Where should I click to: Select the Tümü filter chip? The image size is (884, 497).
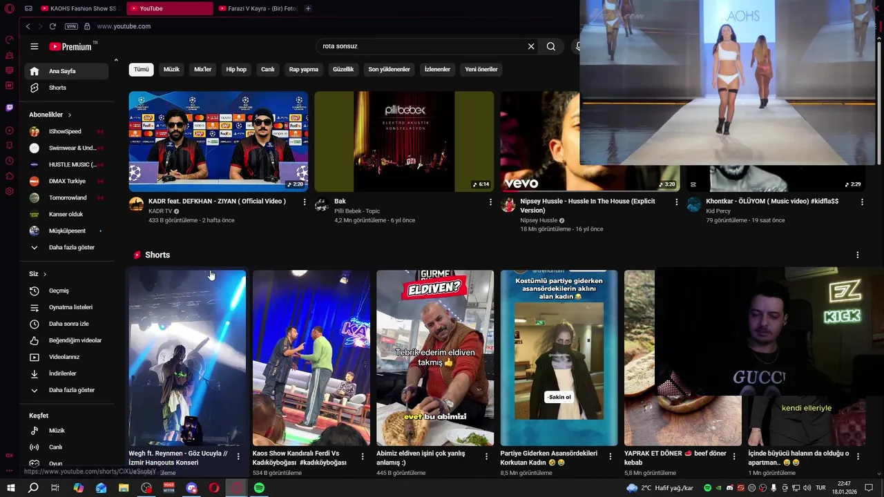click(x=141, y=69)
